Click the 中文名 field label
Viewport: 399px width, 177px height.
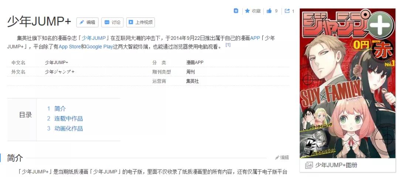coord(18,63)
